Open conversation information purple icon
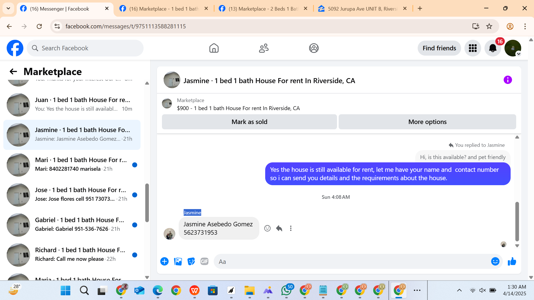The height and width of the screenshot is (300, 534). tap(508, 80)
